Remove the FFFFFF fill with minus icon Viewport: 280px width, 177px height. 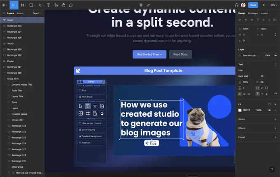click(275, 110)
